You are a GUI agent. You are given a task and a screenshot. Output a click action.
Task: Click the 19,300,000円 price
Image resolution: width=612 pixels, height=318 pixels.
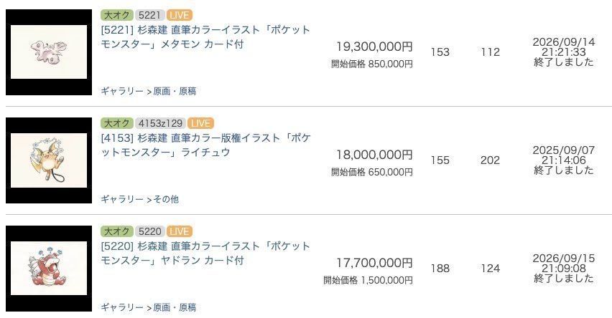(374, 47)
